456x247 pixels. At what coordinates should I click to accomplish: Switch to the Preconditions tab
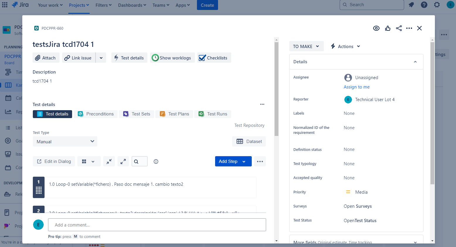96,114
